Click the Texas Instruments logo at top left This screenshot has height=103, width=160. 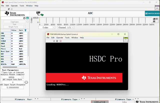tap(15, 14)
